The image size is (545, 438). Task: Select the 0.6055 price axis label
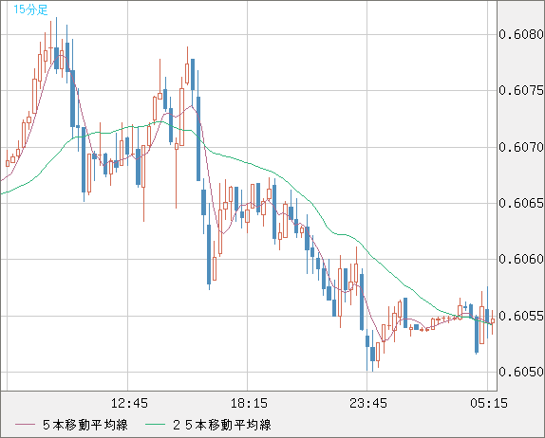tap(521, 316)
